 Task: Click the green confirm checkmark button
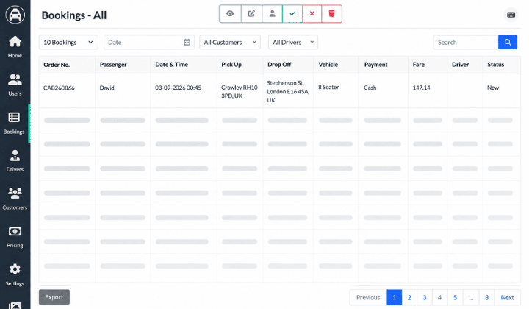[292, 14]
